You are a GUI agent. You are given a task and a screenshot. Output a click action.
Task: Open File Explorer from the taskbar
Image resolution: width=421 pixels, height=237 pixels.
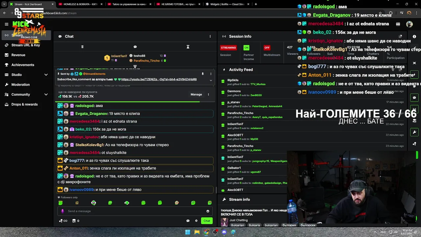(197, 232)
